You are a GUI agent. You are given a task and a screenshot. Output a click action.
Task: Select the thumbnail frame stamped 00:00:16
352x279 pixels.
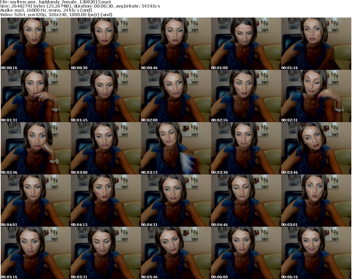click(36, 44)
